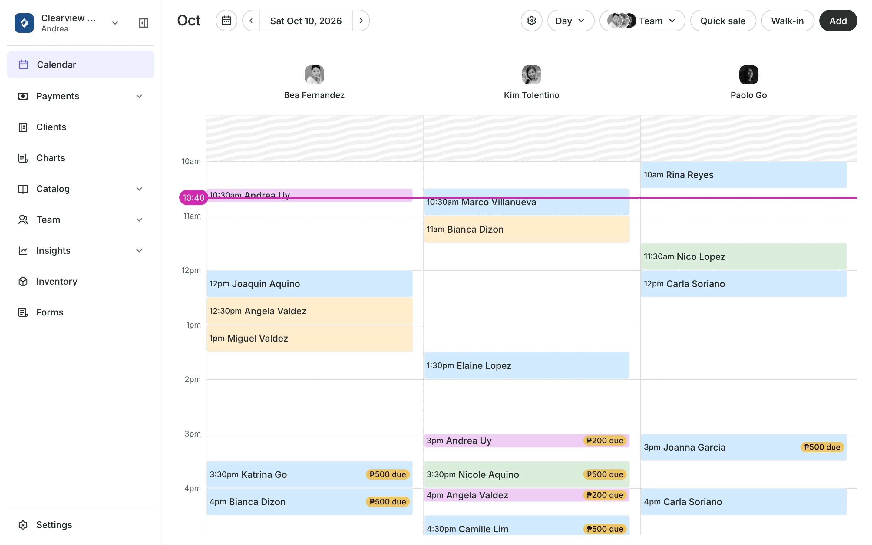Open the Clearview account switcher chevron
This screenshot has width=872, height=545.
click(x=115, y=23)
